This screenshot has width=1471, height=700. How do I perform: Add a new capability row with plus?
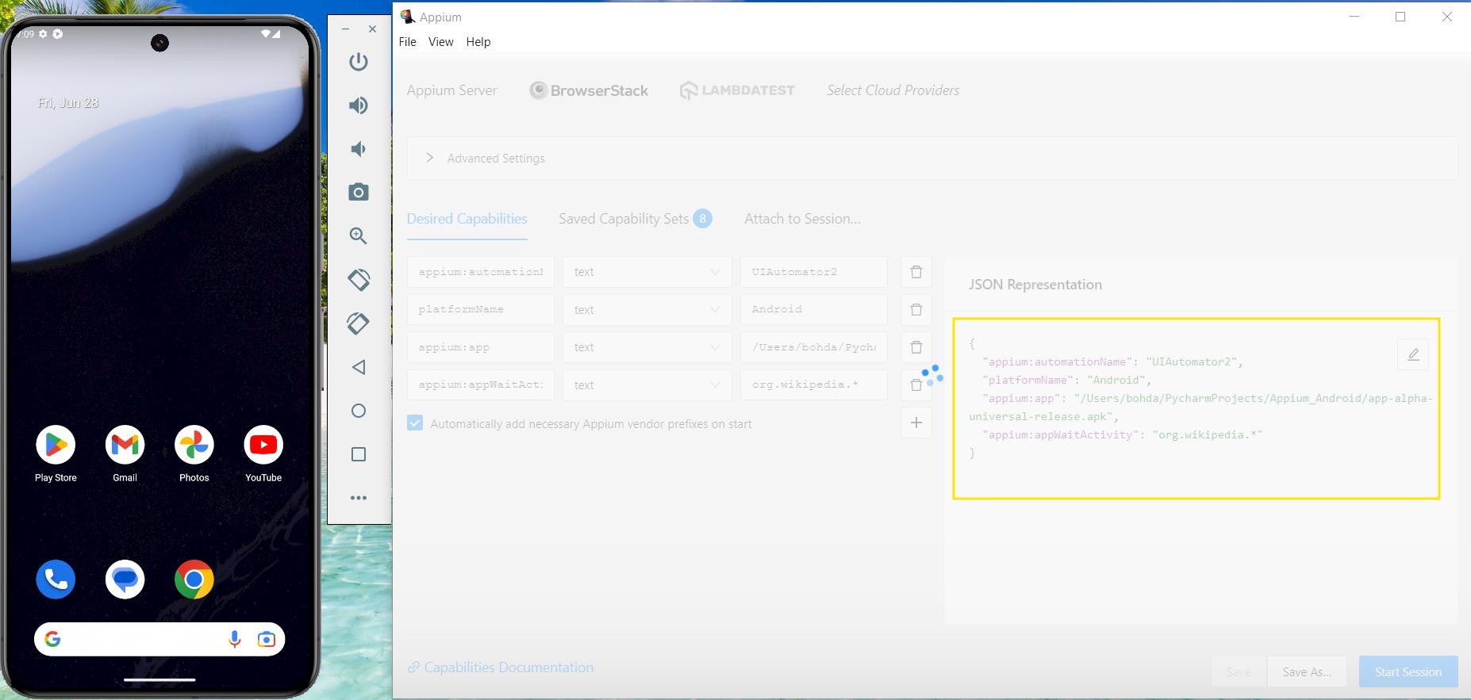point(916,423)
